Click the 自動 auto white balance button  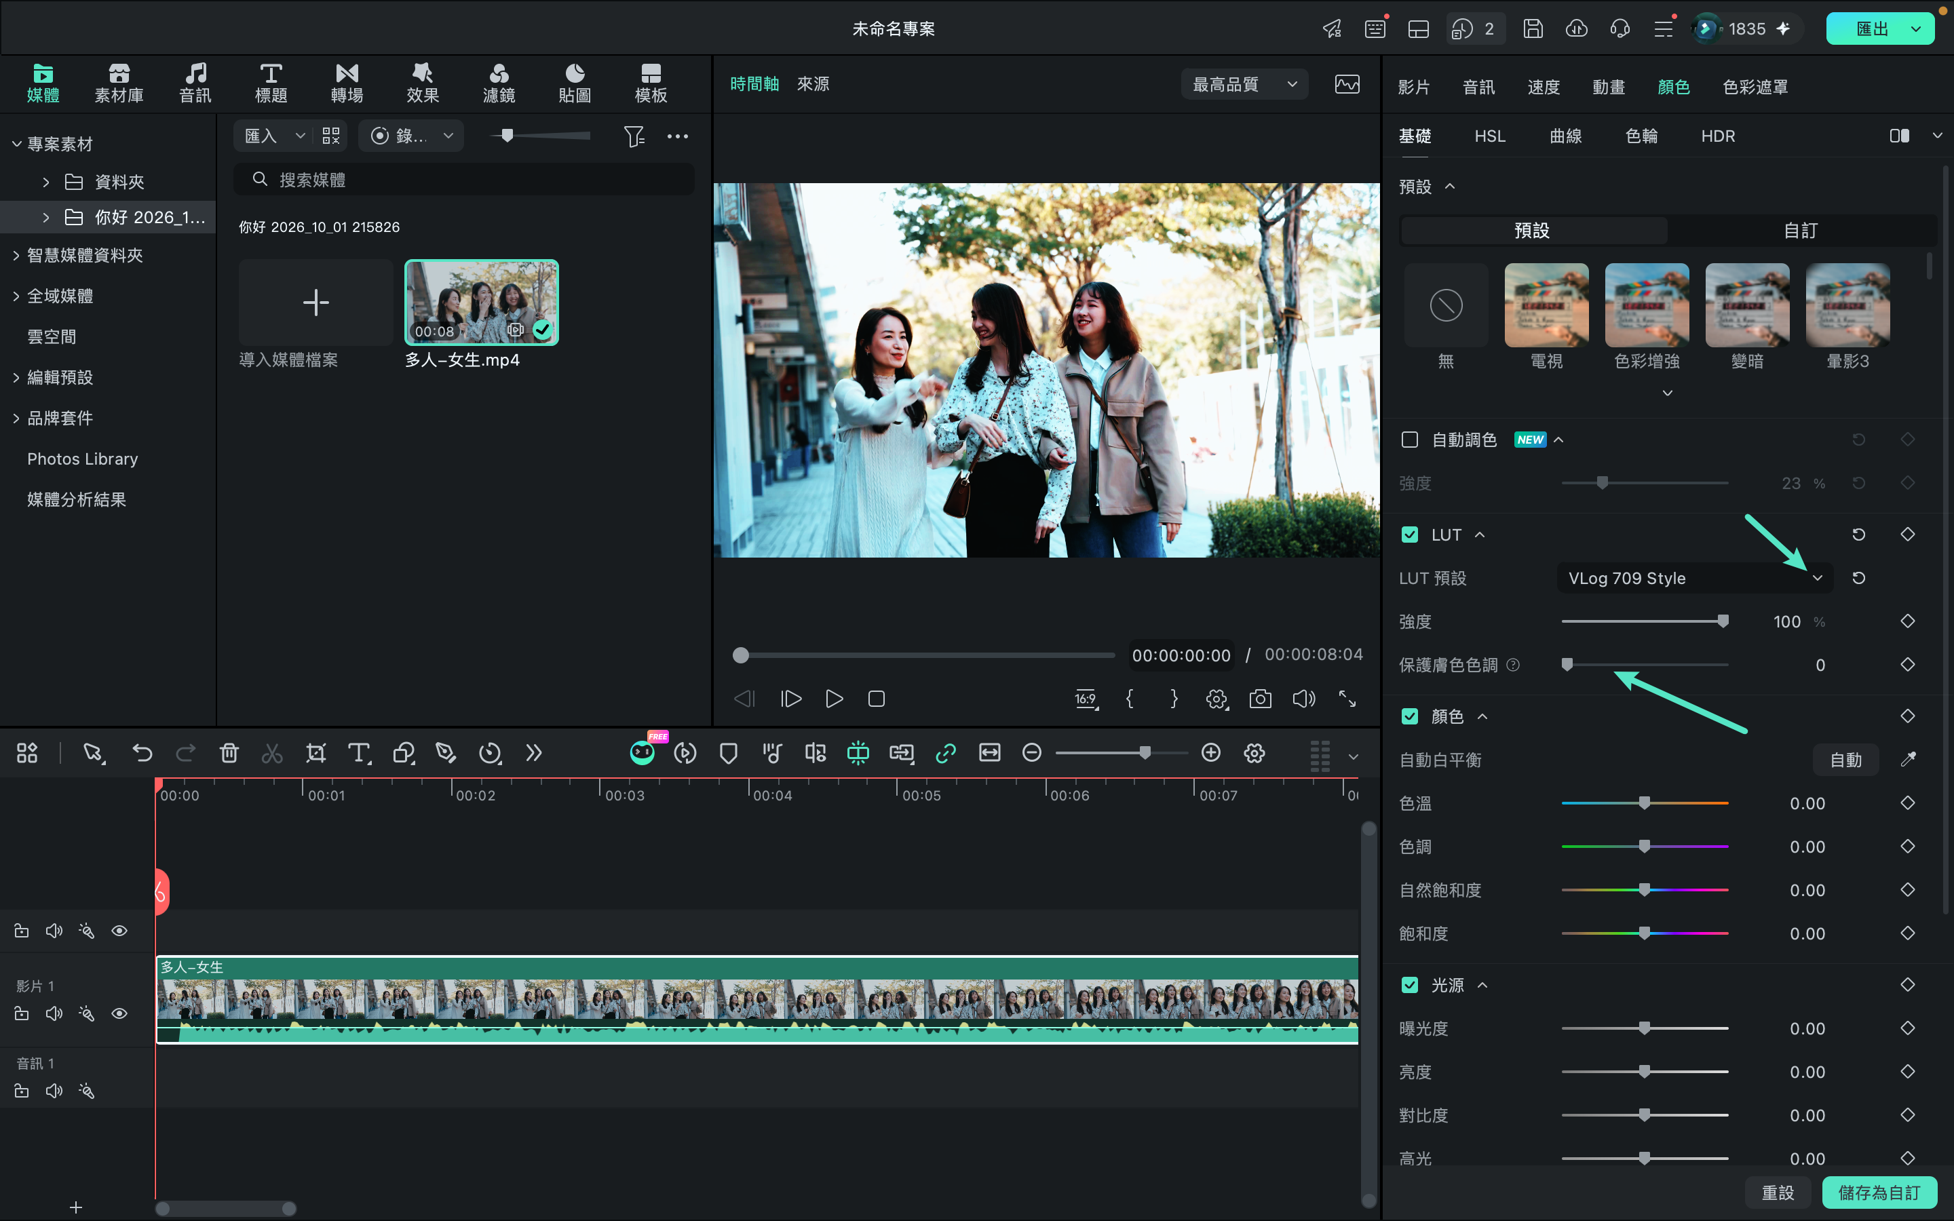(1845, 760)
